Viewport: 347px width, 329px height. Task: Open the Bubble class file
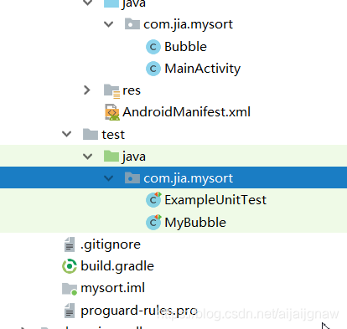(185, 47)
